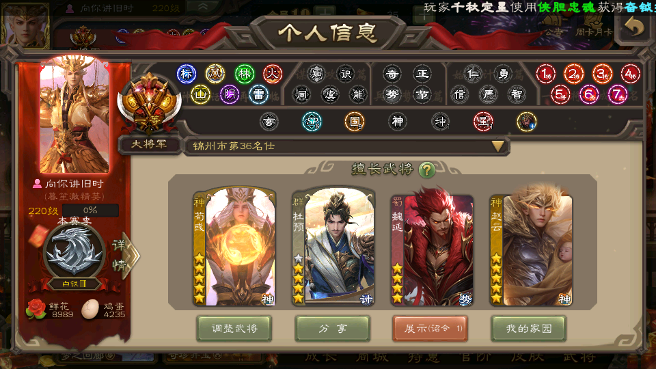Click the 调整武将 button

click(234, 329)
